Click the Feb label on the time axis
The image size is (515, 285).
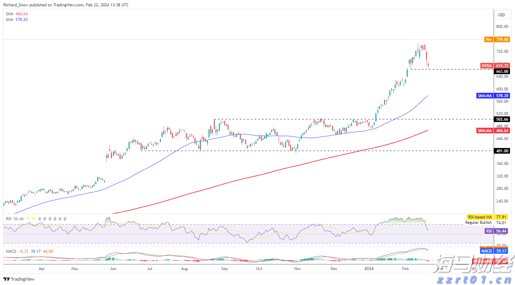(405, 268)
